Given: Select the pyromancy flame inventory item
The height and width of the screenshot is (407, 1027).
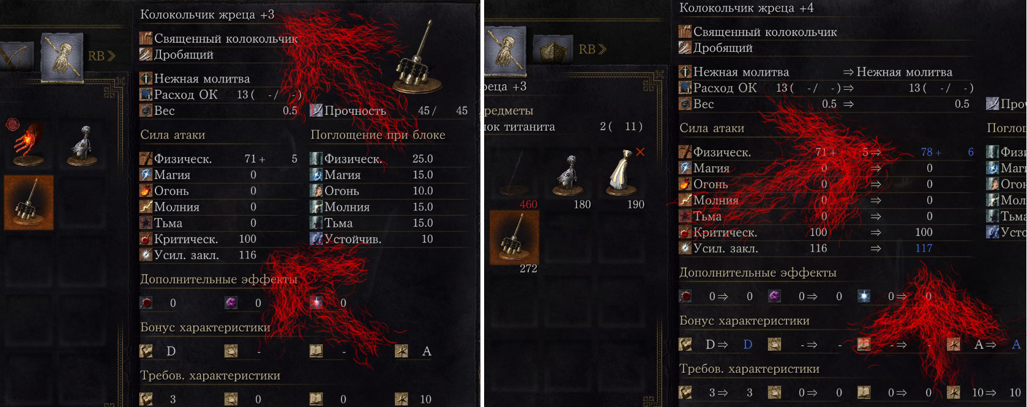Looking at the screenshot, I should [x=28, y=144].
